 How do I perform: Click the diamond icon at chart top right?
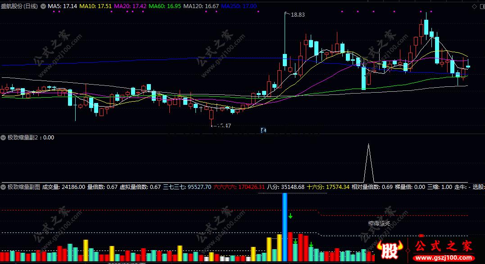(x=474, y=6)
